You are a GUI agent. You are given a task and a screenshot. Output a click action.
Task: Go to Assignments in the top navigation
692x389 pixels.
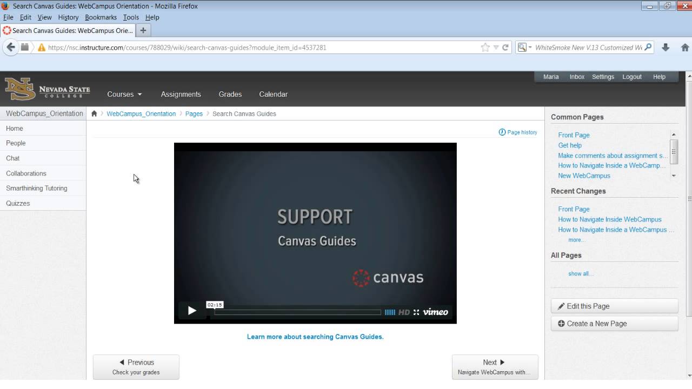point(181,94)
